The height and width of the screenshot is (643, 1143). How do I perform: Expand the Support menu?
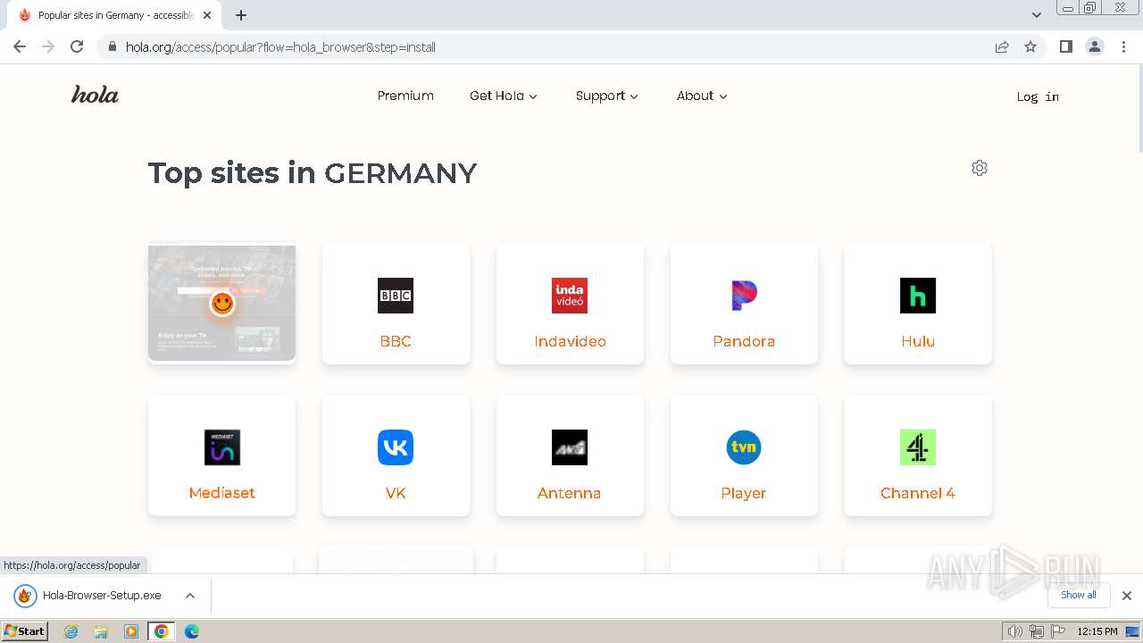(607, 96)
